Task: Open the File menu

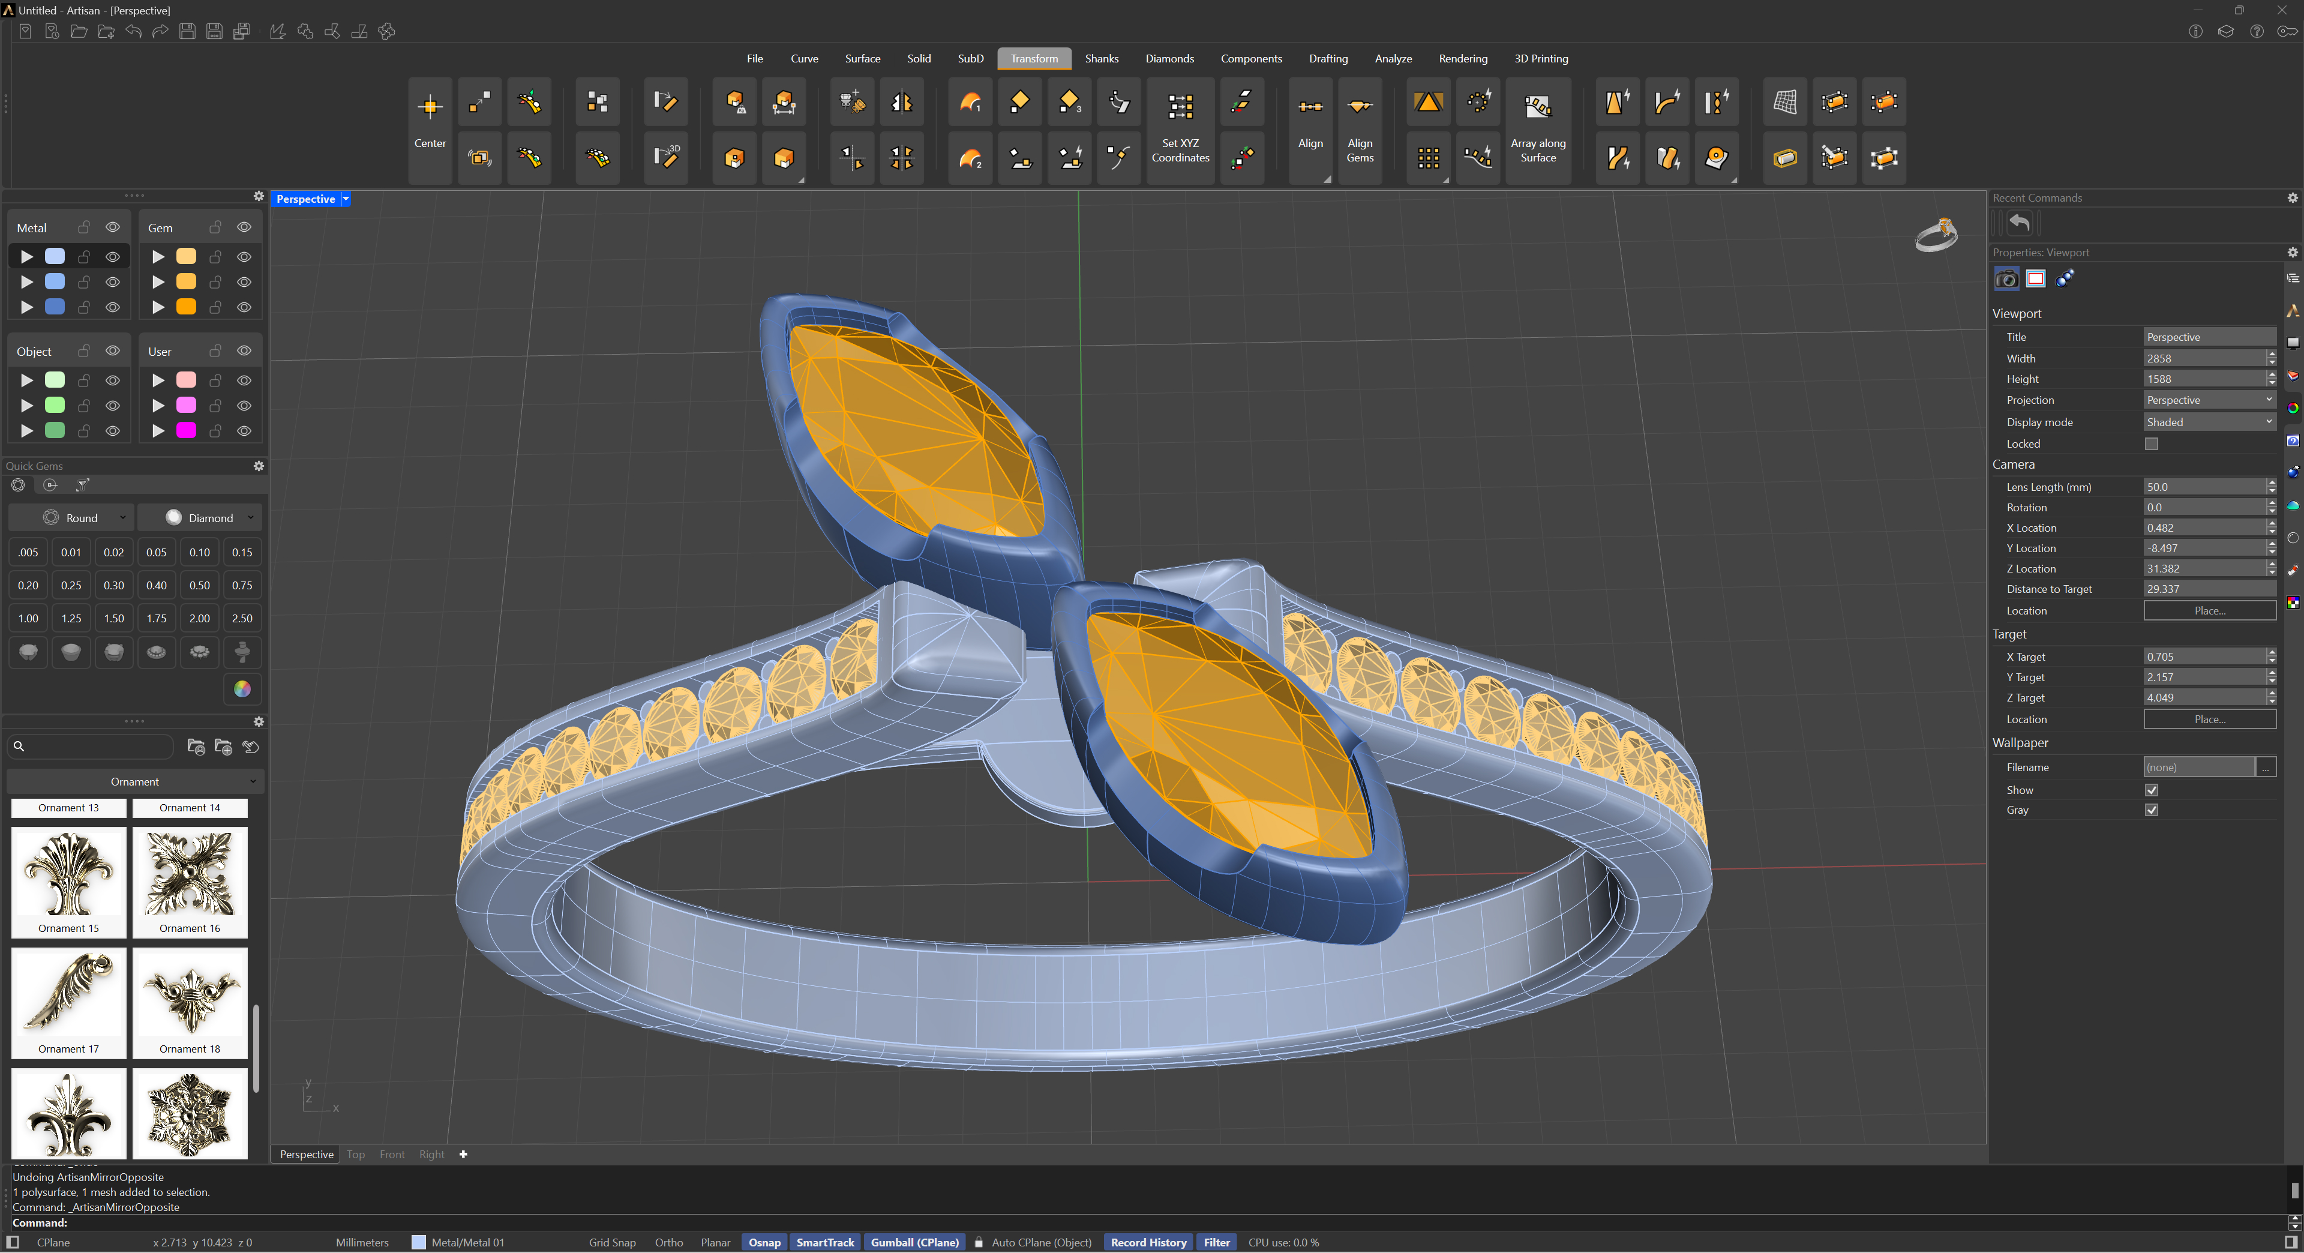Action: pos(755,58)
